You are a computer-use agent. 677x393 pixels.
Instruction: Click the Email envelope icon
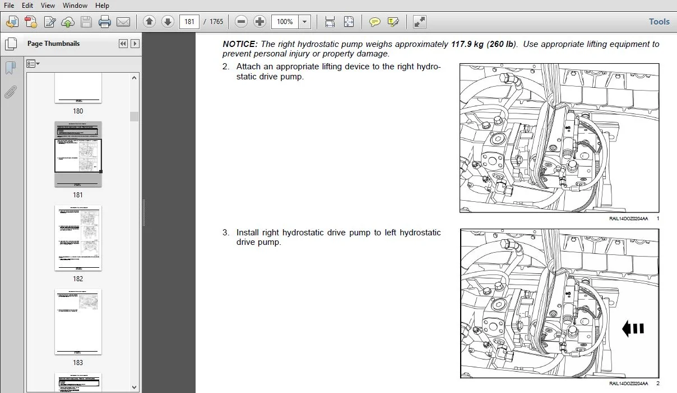click(123, 22)
